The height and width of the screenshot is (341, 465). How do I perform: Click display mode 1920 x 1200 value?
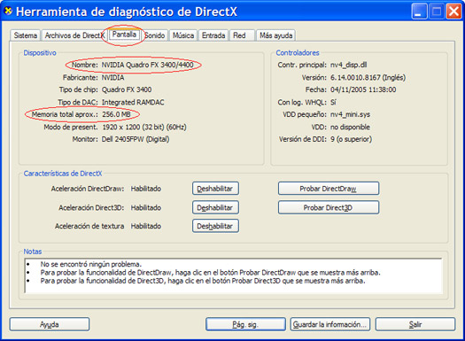coord(144,128)
